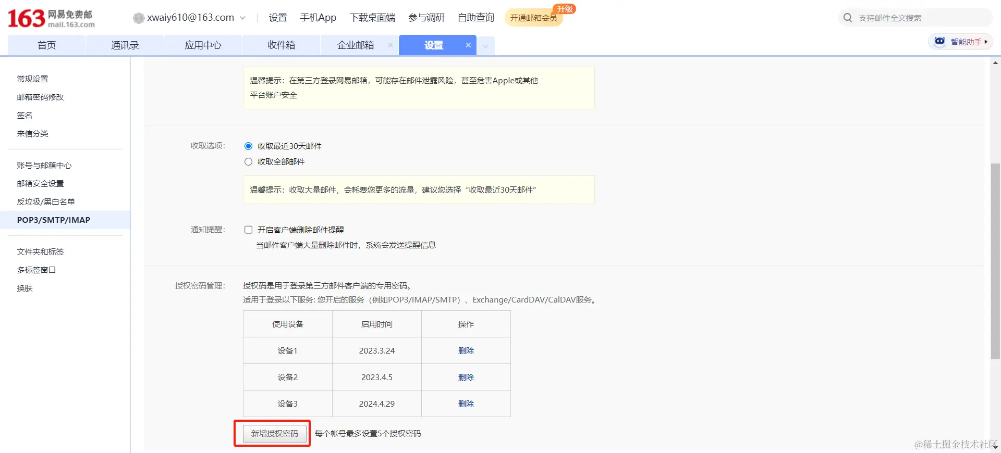This screenshot has height=453, width=1001.
Task: Click the search magnifier icon
Action: click(x=848, y=18)
